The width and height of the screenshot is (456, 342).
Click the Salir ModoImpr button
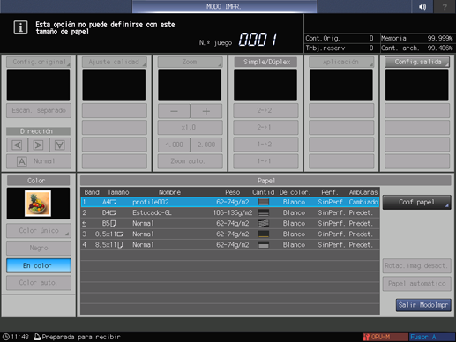(x=423, y=305)
